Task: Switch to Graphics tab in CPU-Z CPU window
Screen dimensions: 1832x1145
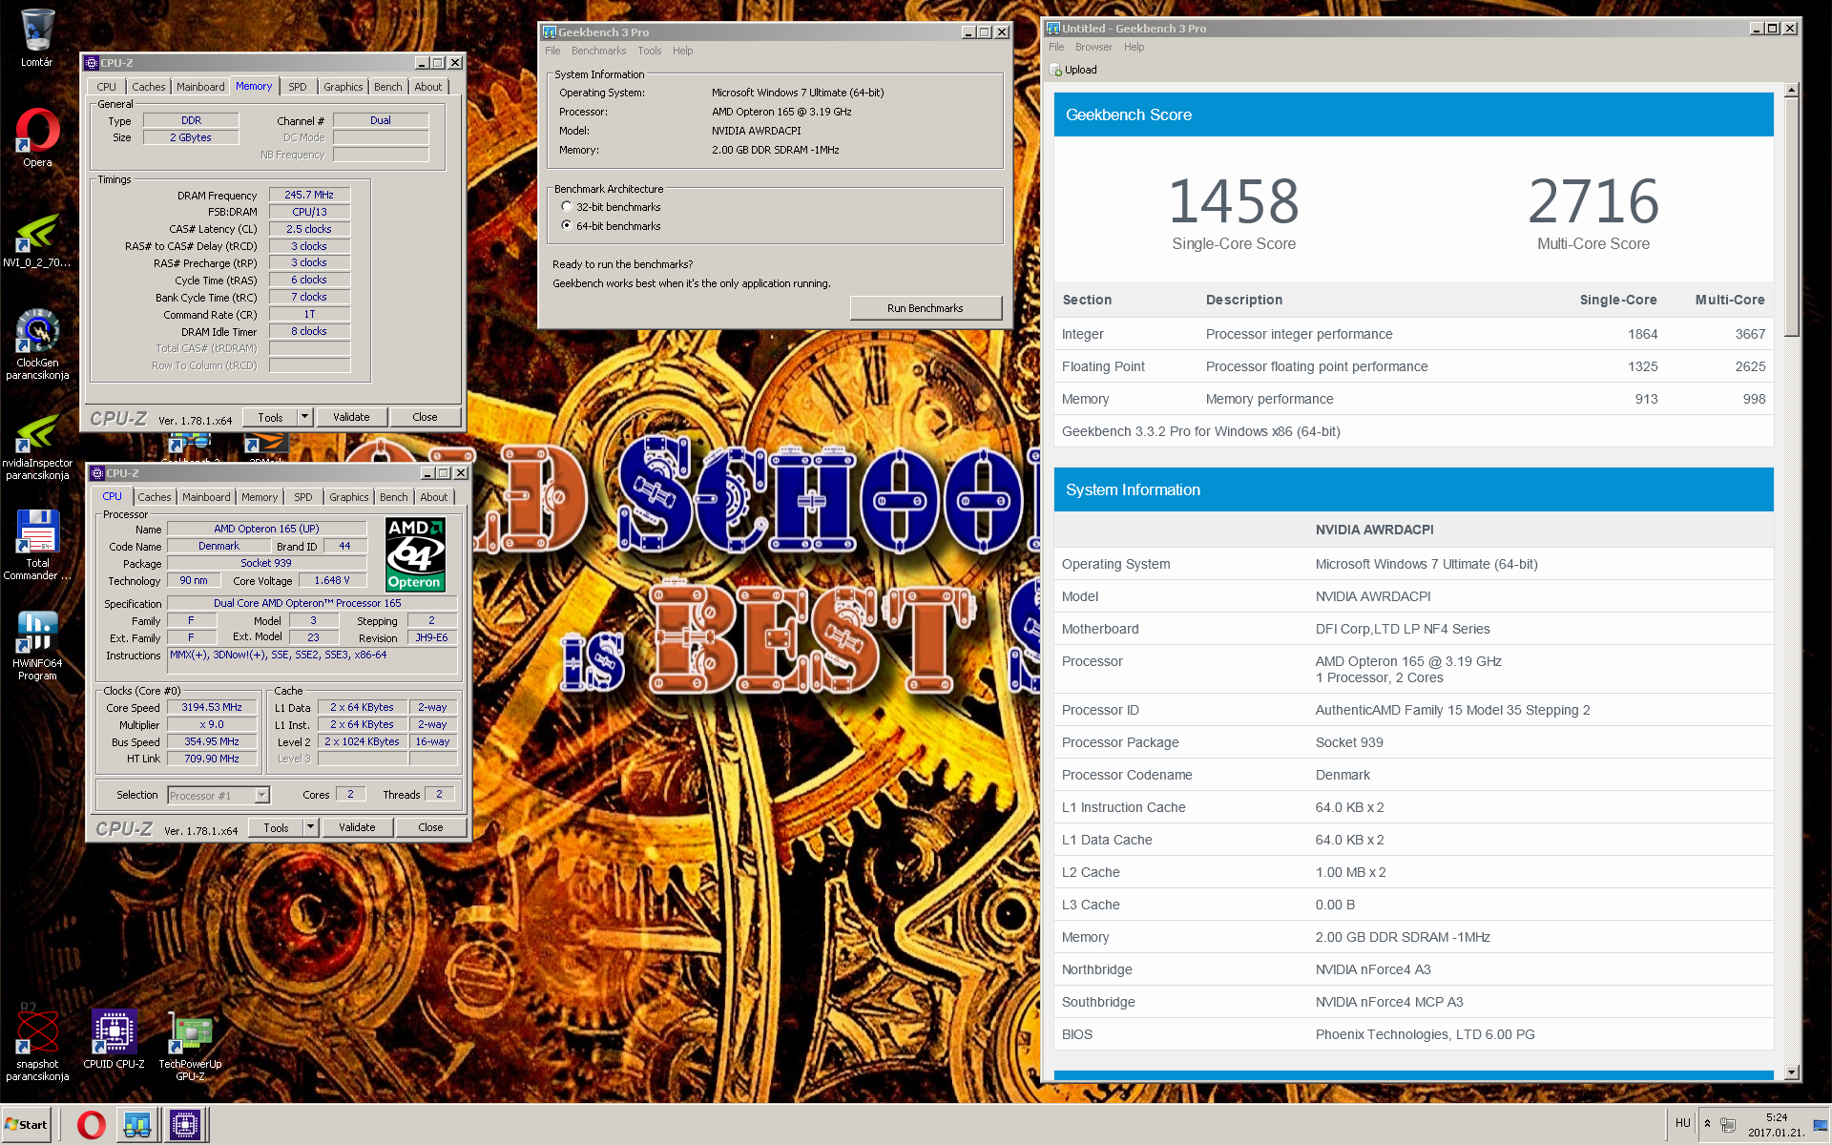Action: click(x=349, y=497)
